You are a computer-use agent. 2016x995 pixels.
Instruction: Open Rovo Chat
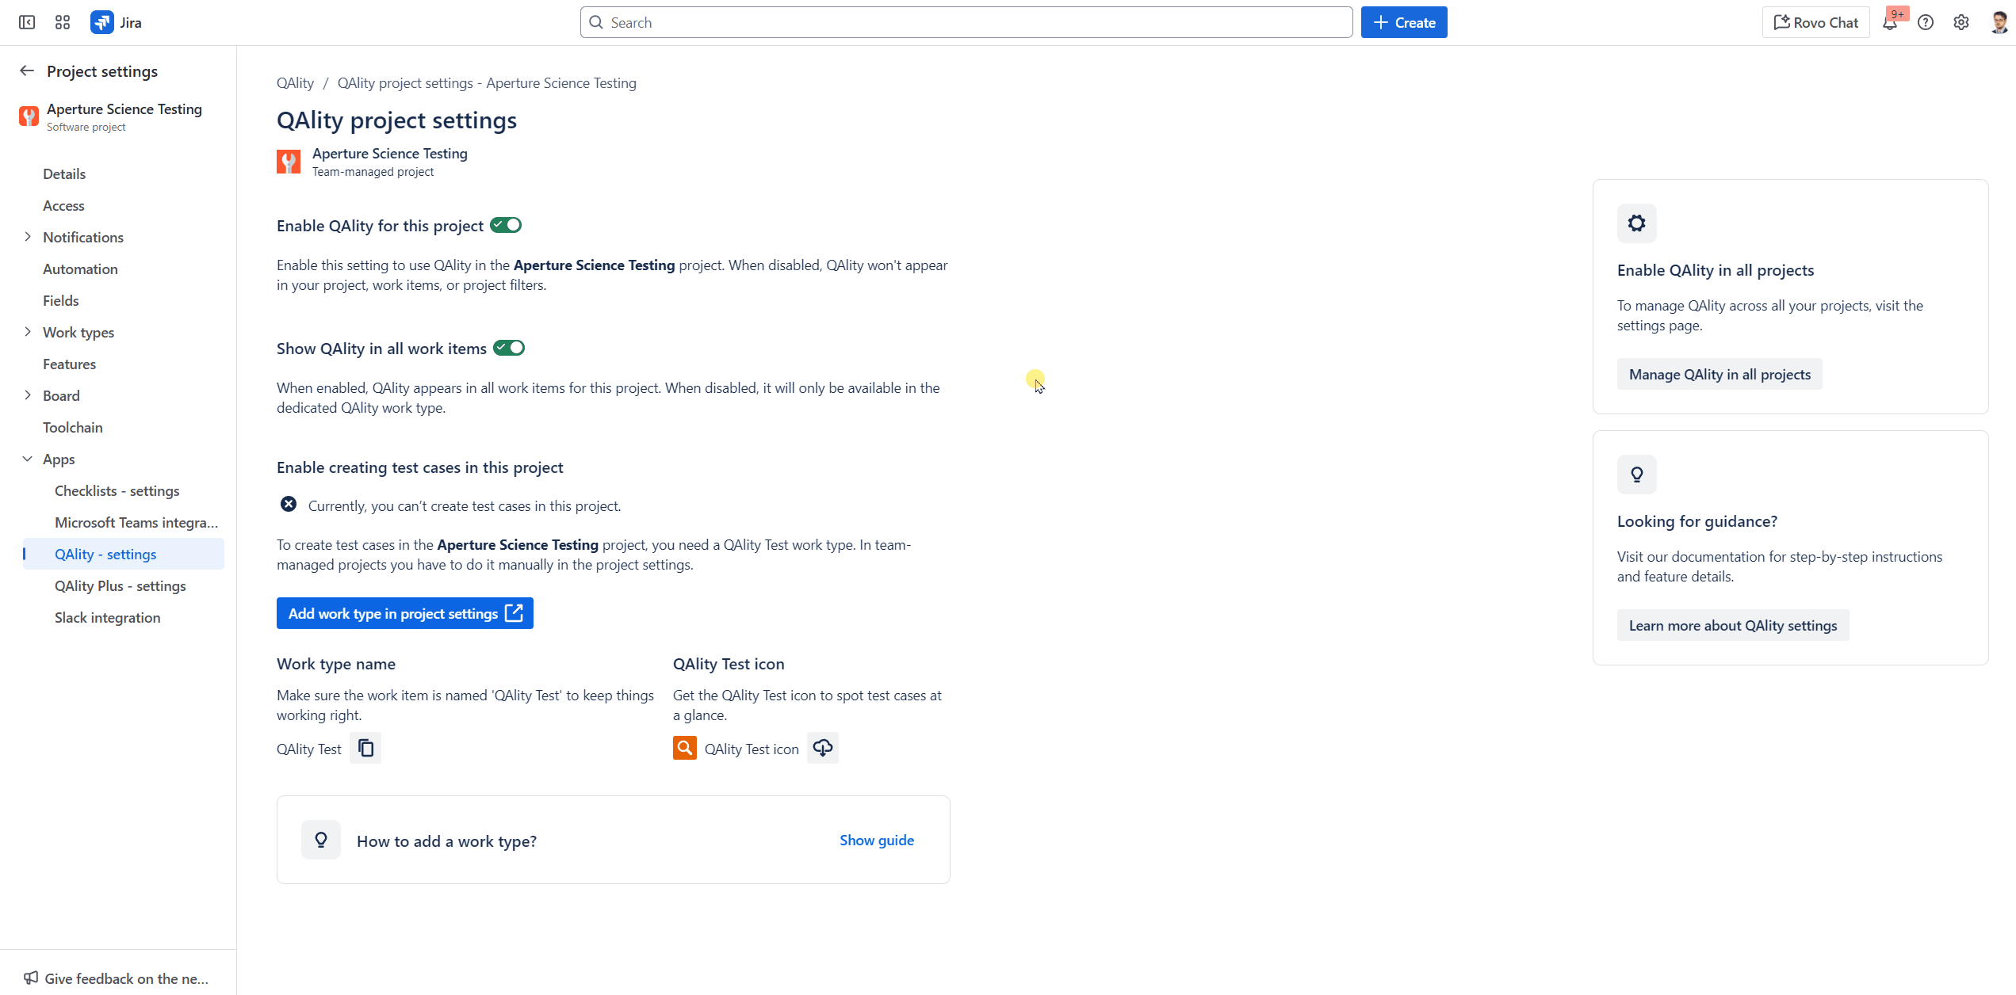1815,22
